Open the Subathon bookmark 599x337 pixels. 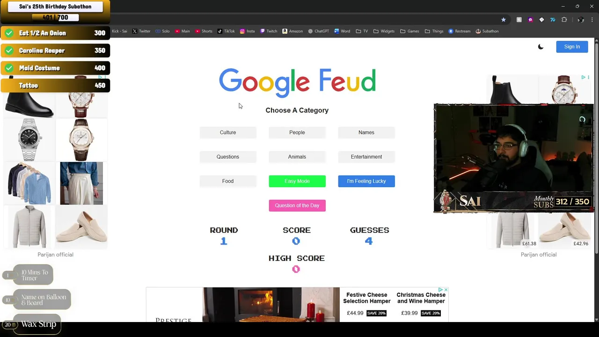(487, 31)
